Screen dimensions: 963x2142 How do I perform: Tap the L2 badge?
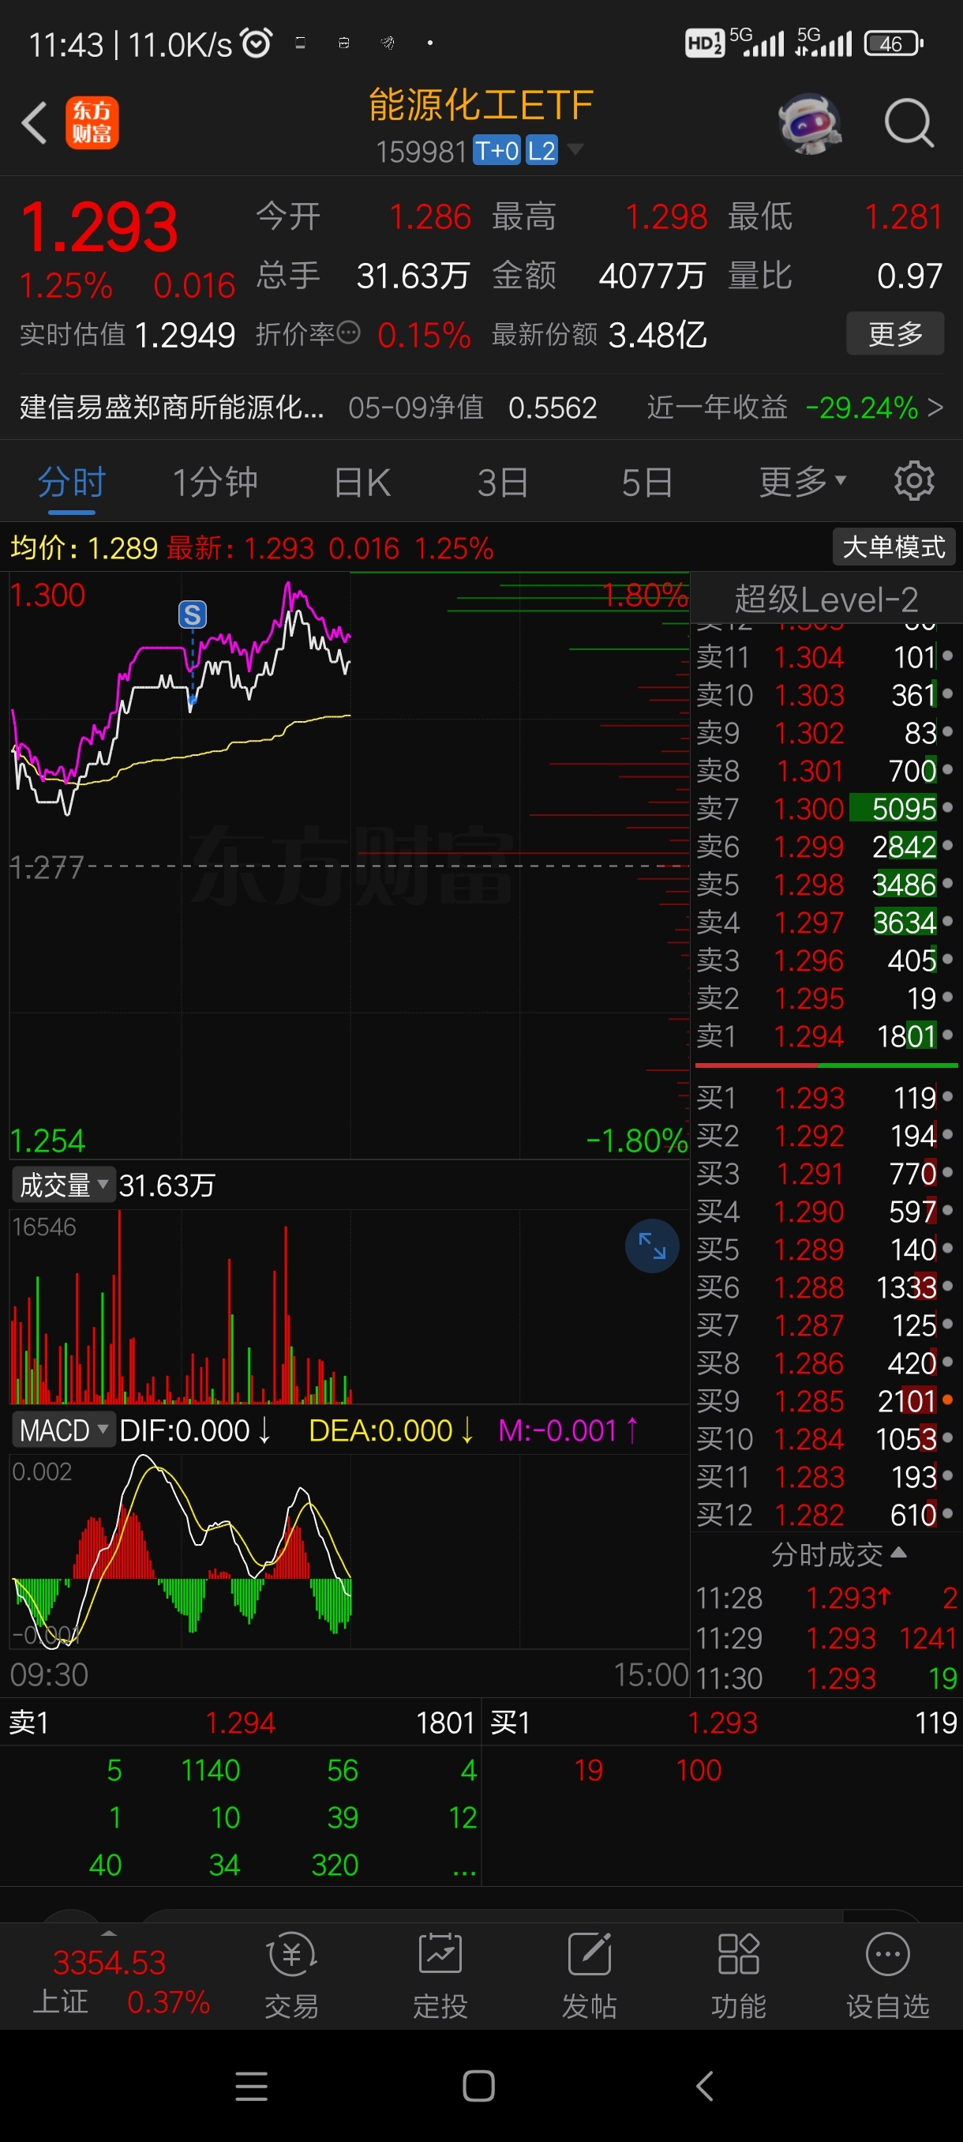(x=541, y=151)
